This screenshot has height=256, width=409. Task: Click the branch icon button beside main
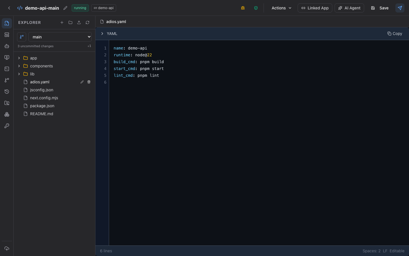[22, 37]
